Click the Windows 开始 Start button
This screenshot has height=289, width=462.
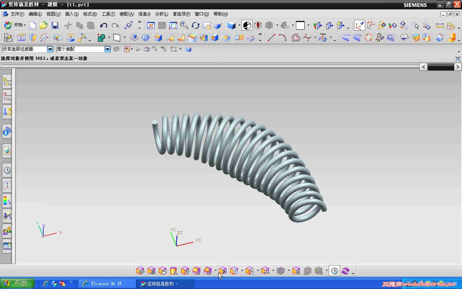pos(17,284)
